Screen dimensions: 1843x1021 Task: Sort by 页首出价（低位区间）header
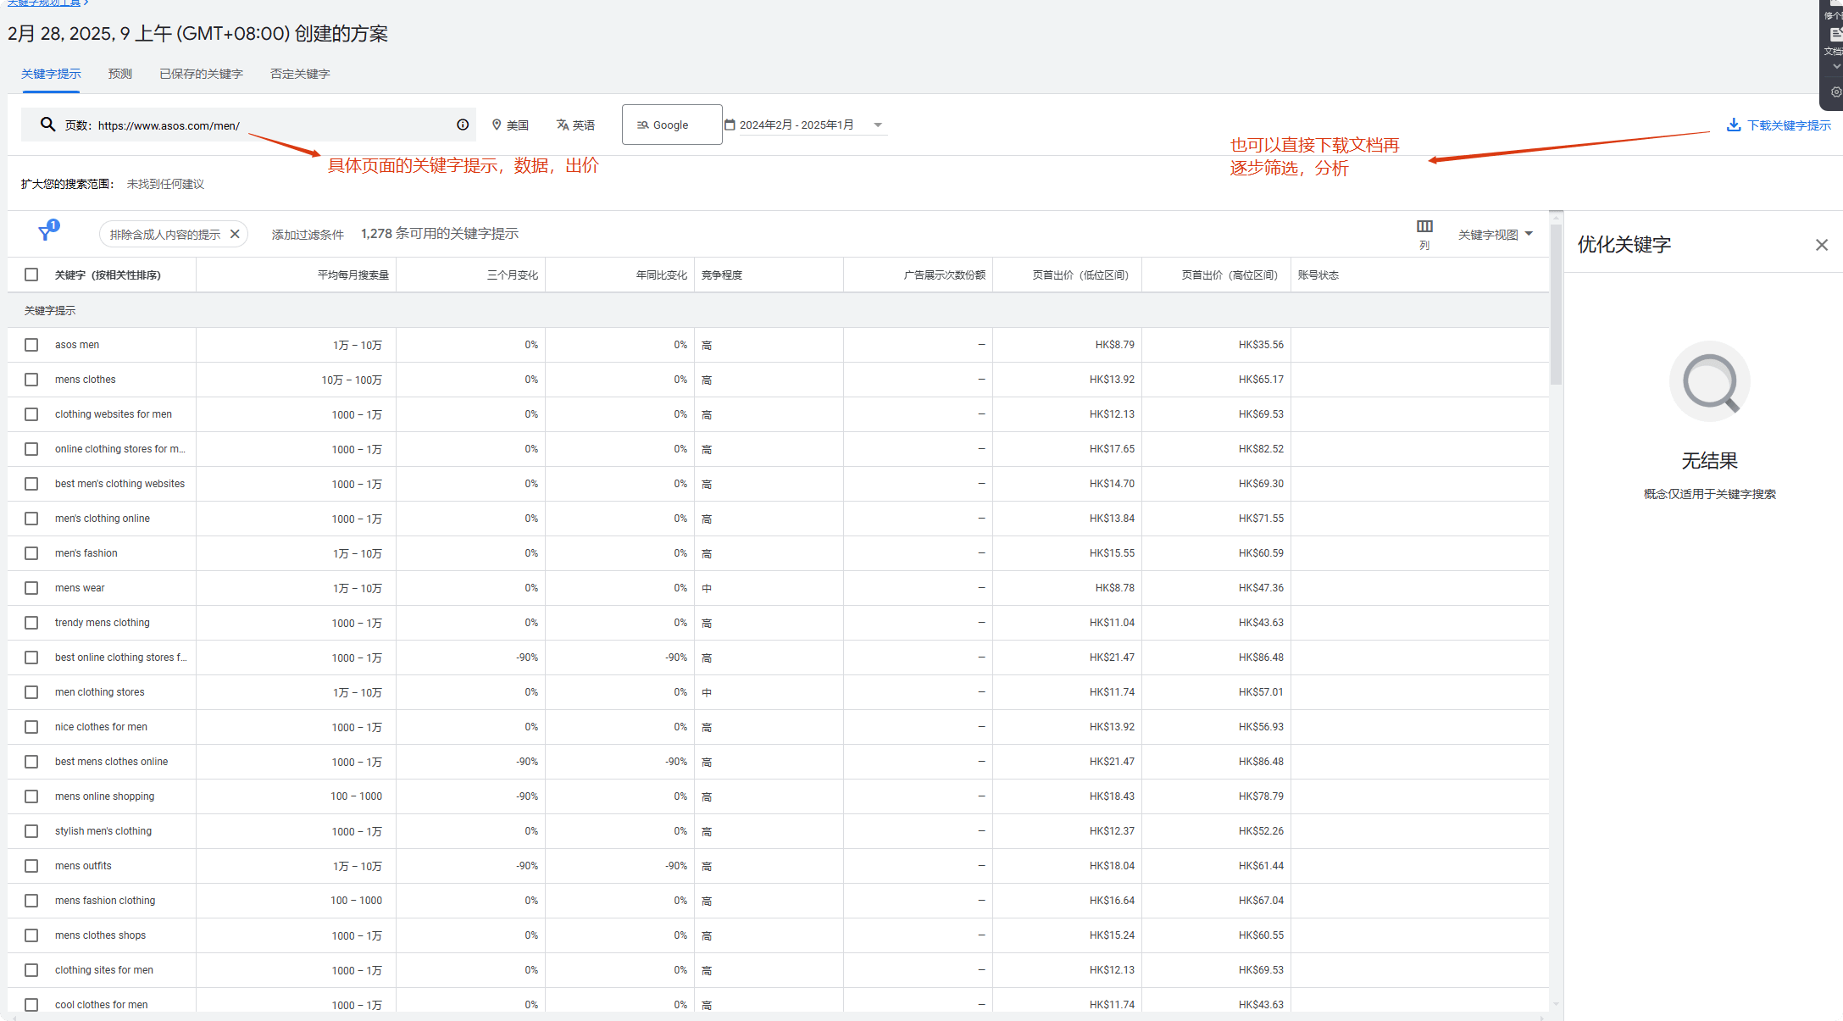click(x=1080, y=275)
